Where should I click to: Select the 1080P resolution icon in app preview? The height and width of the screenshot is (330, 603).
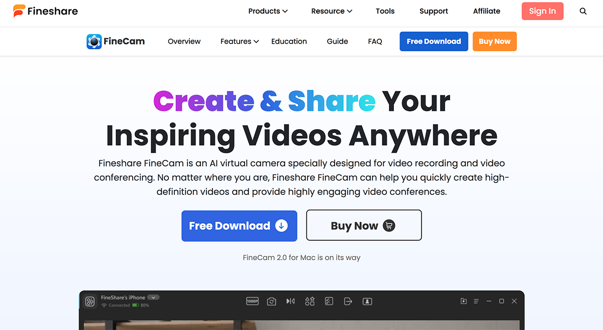(x=252, y=301)
